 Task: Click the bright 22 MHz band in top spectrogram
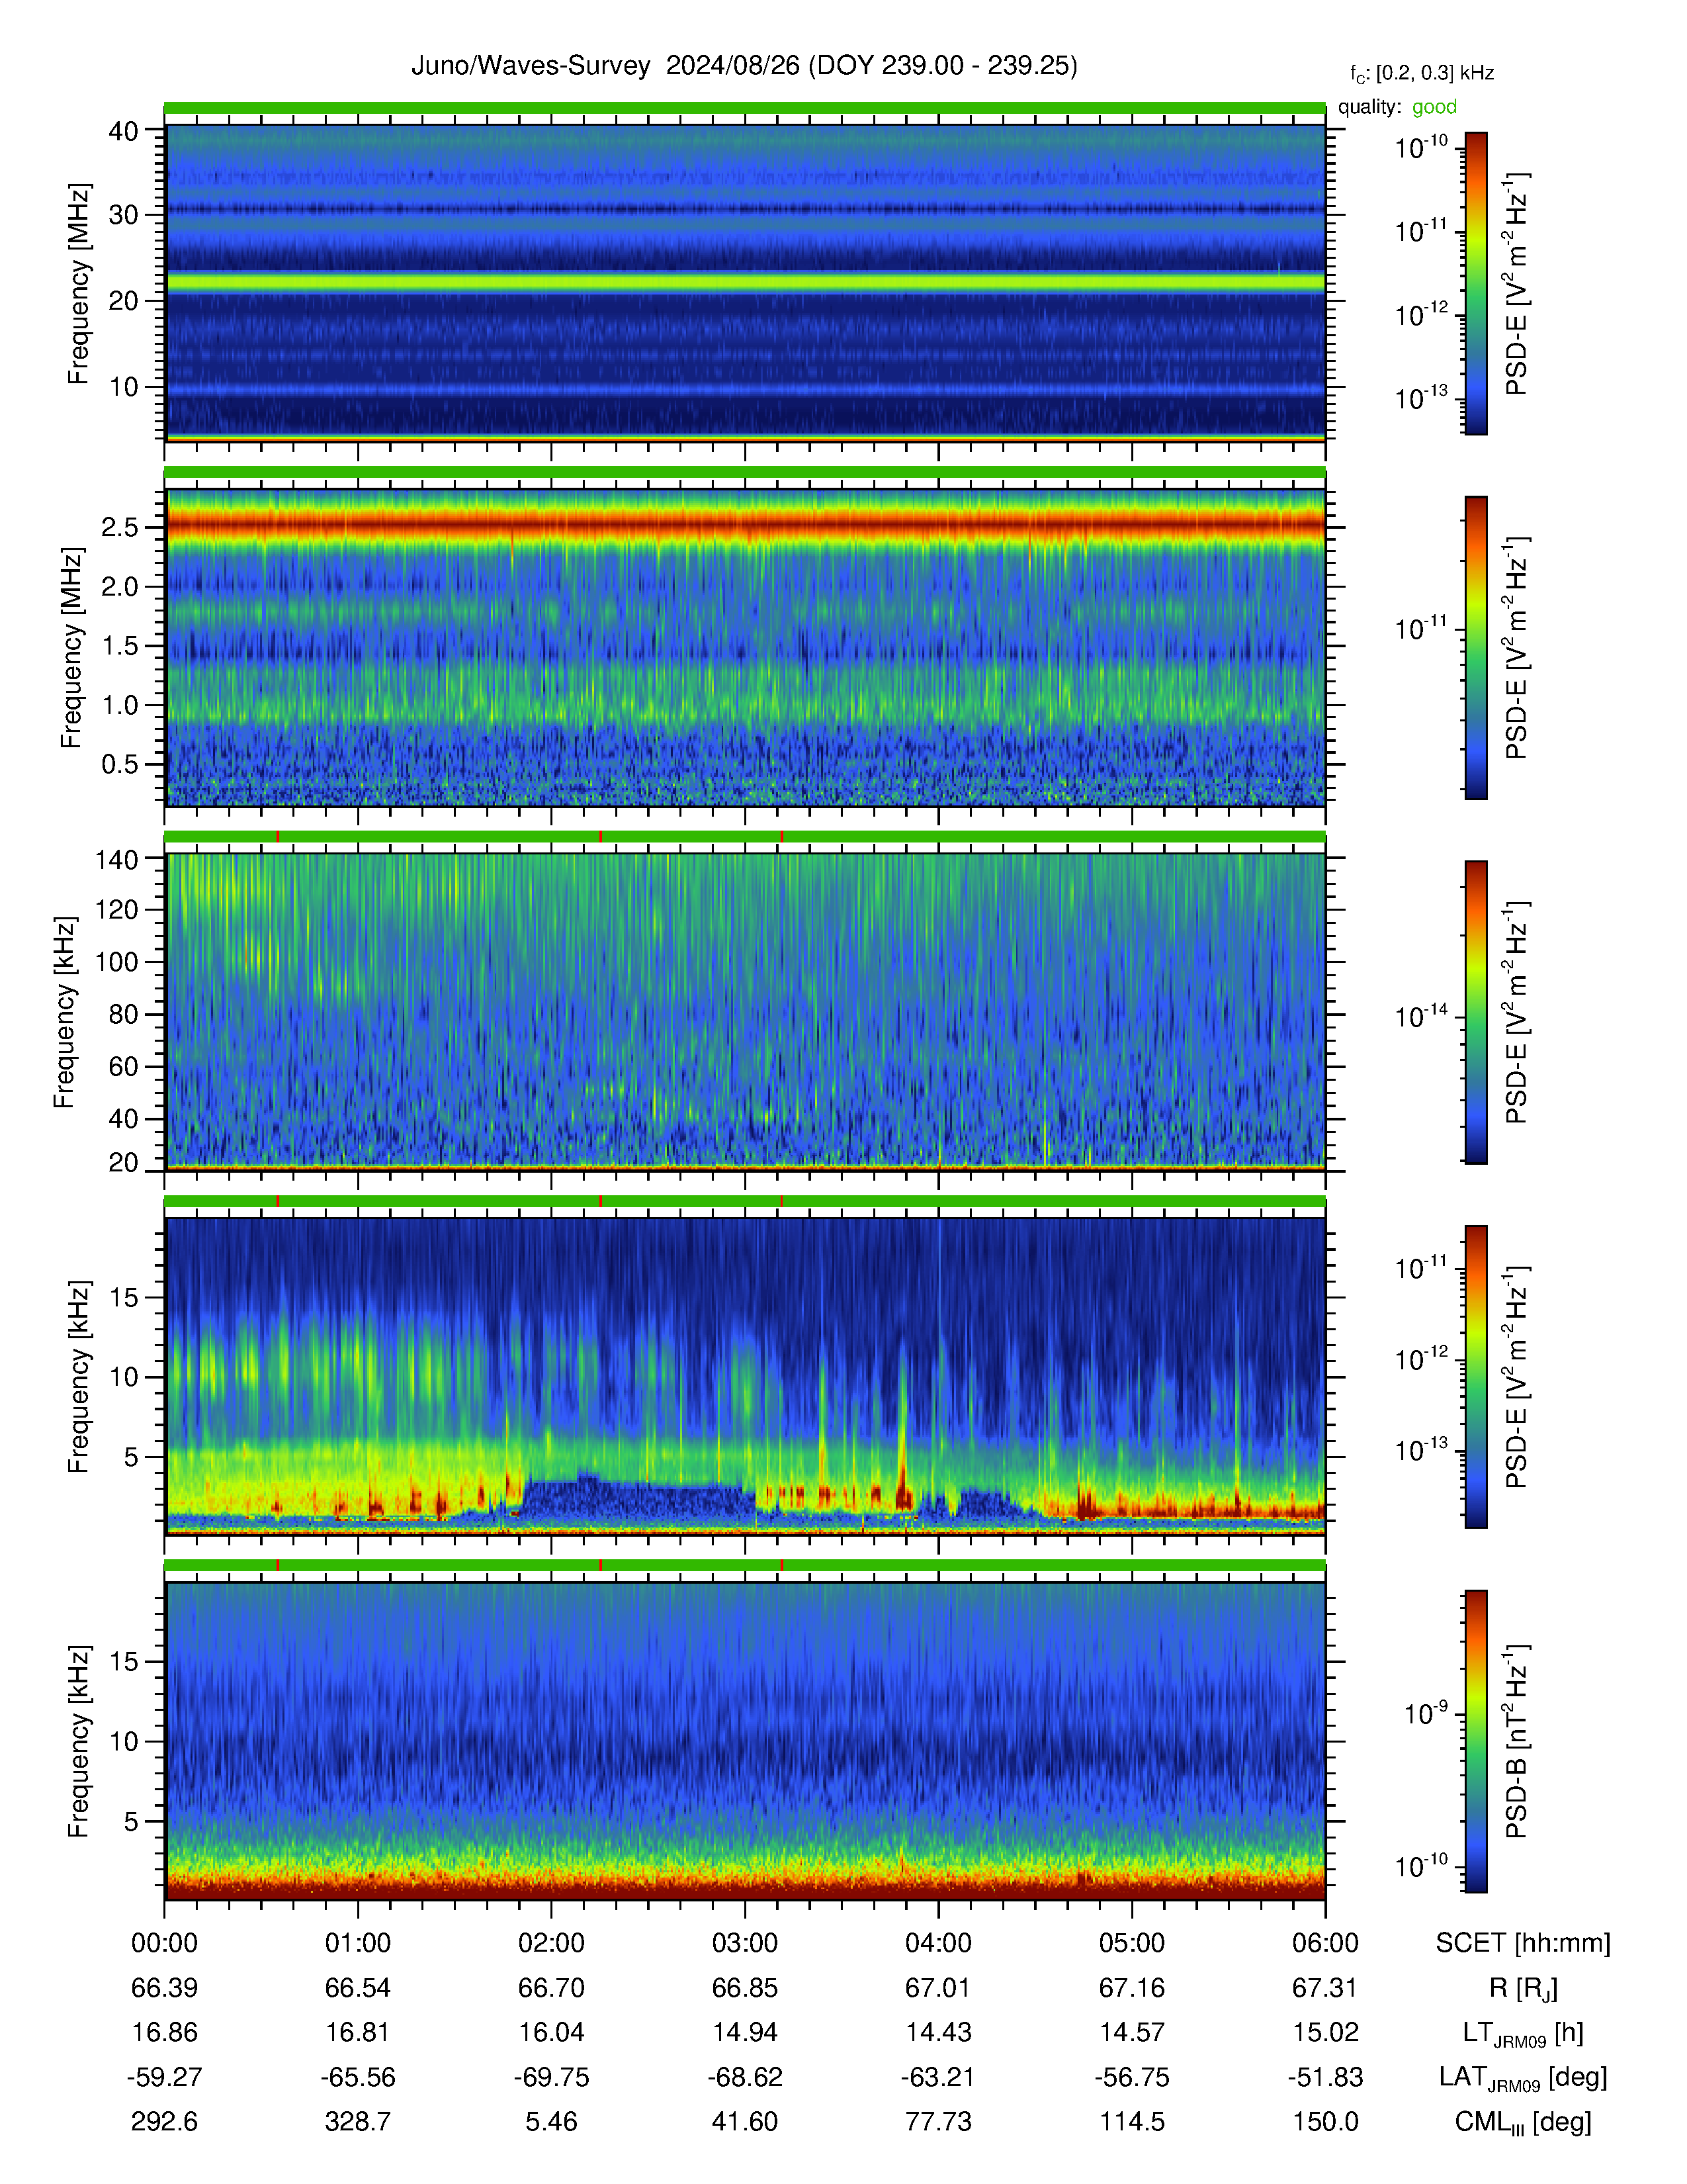(x=744, y=283)
